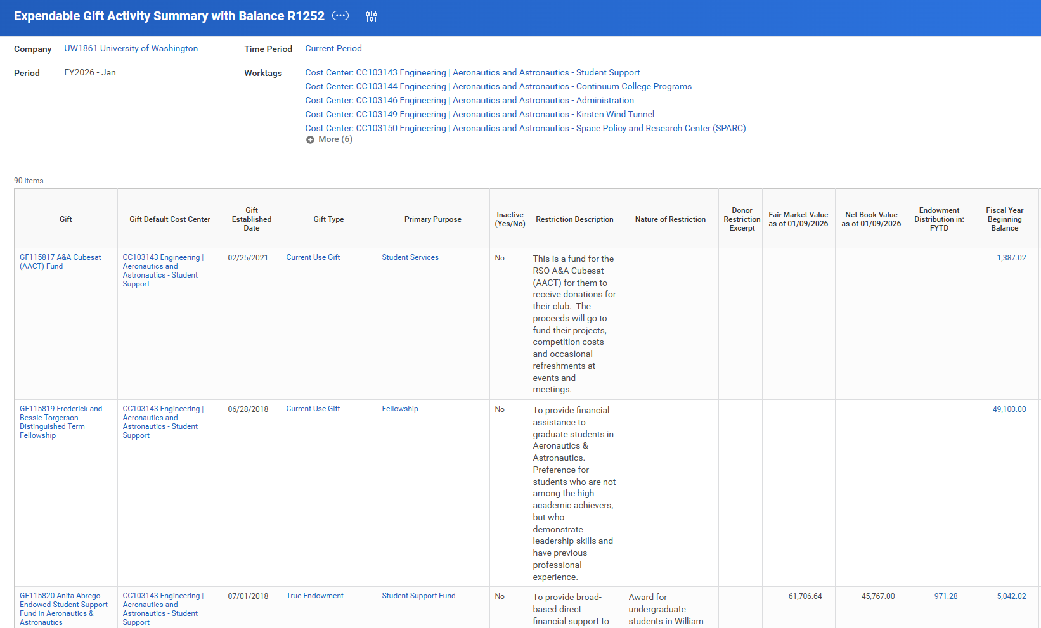Select the Inactive value No for GF115817
1041x628 pixels.
(x=500, y=258)
